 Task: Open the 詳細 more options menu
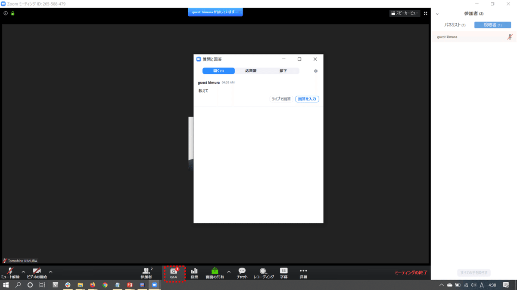click(303, 273)
